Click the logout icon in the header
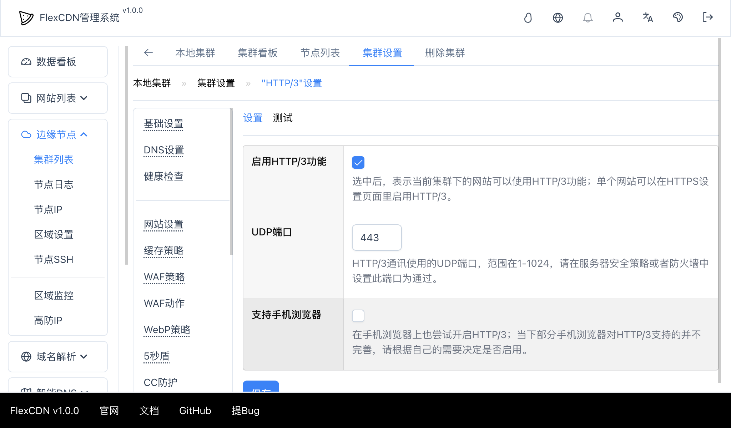The image size is (731, 428). pyautogui.click(x=707, y=17)
